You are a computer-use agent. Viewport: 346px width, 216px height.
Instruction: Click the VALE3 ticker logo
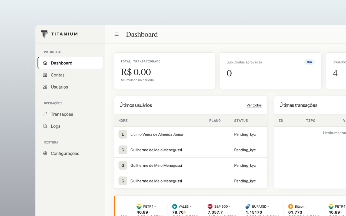tap(175, 207)
